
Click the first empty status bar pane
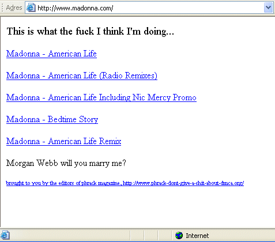(137, 236)
